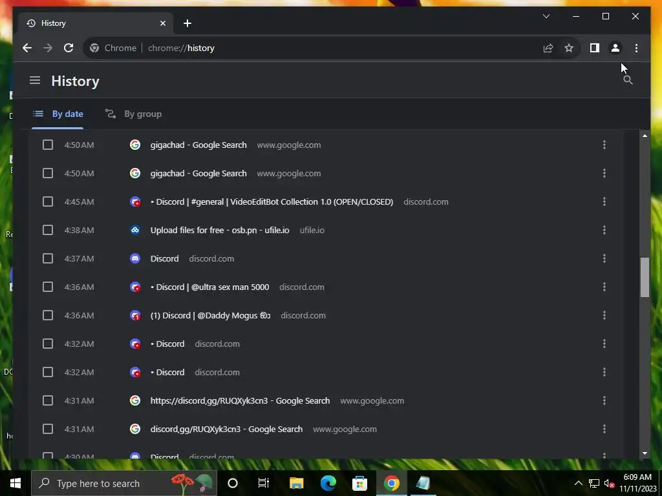Go back with the browser back arrow
This screenshot has height=496, width=662.
coord(27,48)
